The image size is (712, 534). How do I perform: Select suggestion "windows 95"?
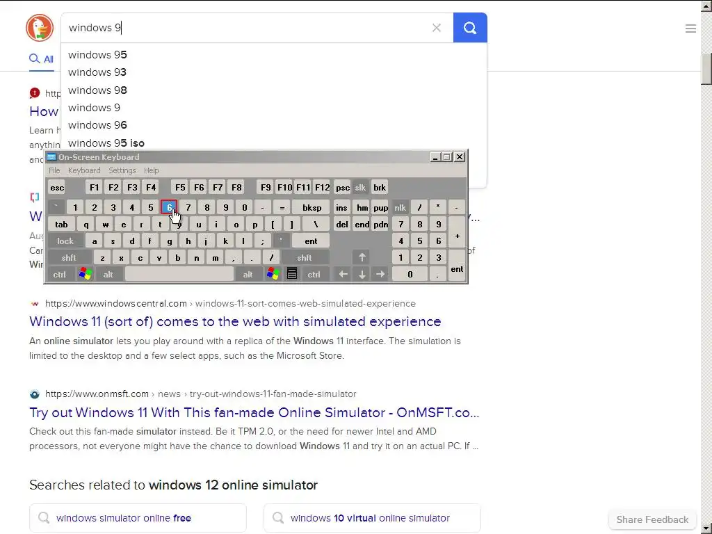tap(273, 55)
